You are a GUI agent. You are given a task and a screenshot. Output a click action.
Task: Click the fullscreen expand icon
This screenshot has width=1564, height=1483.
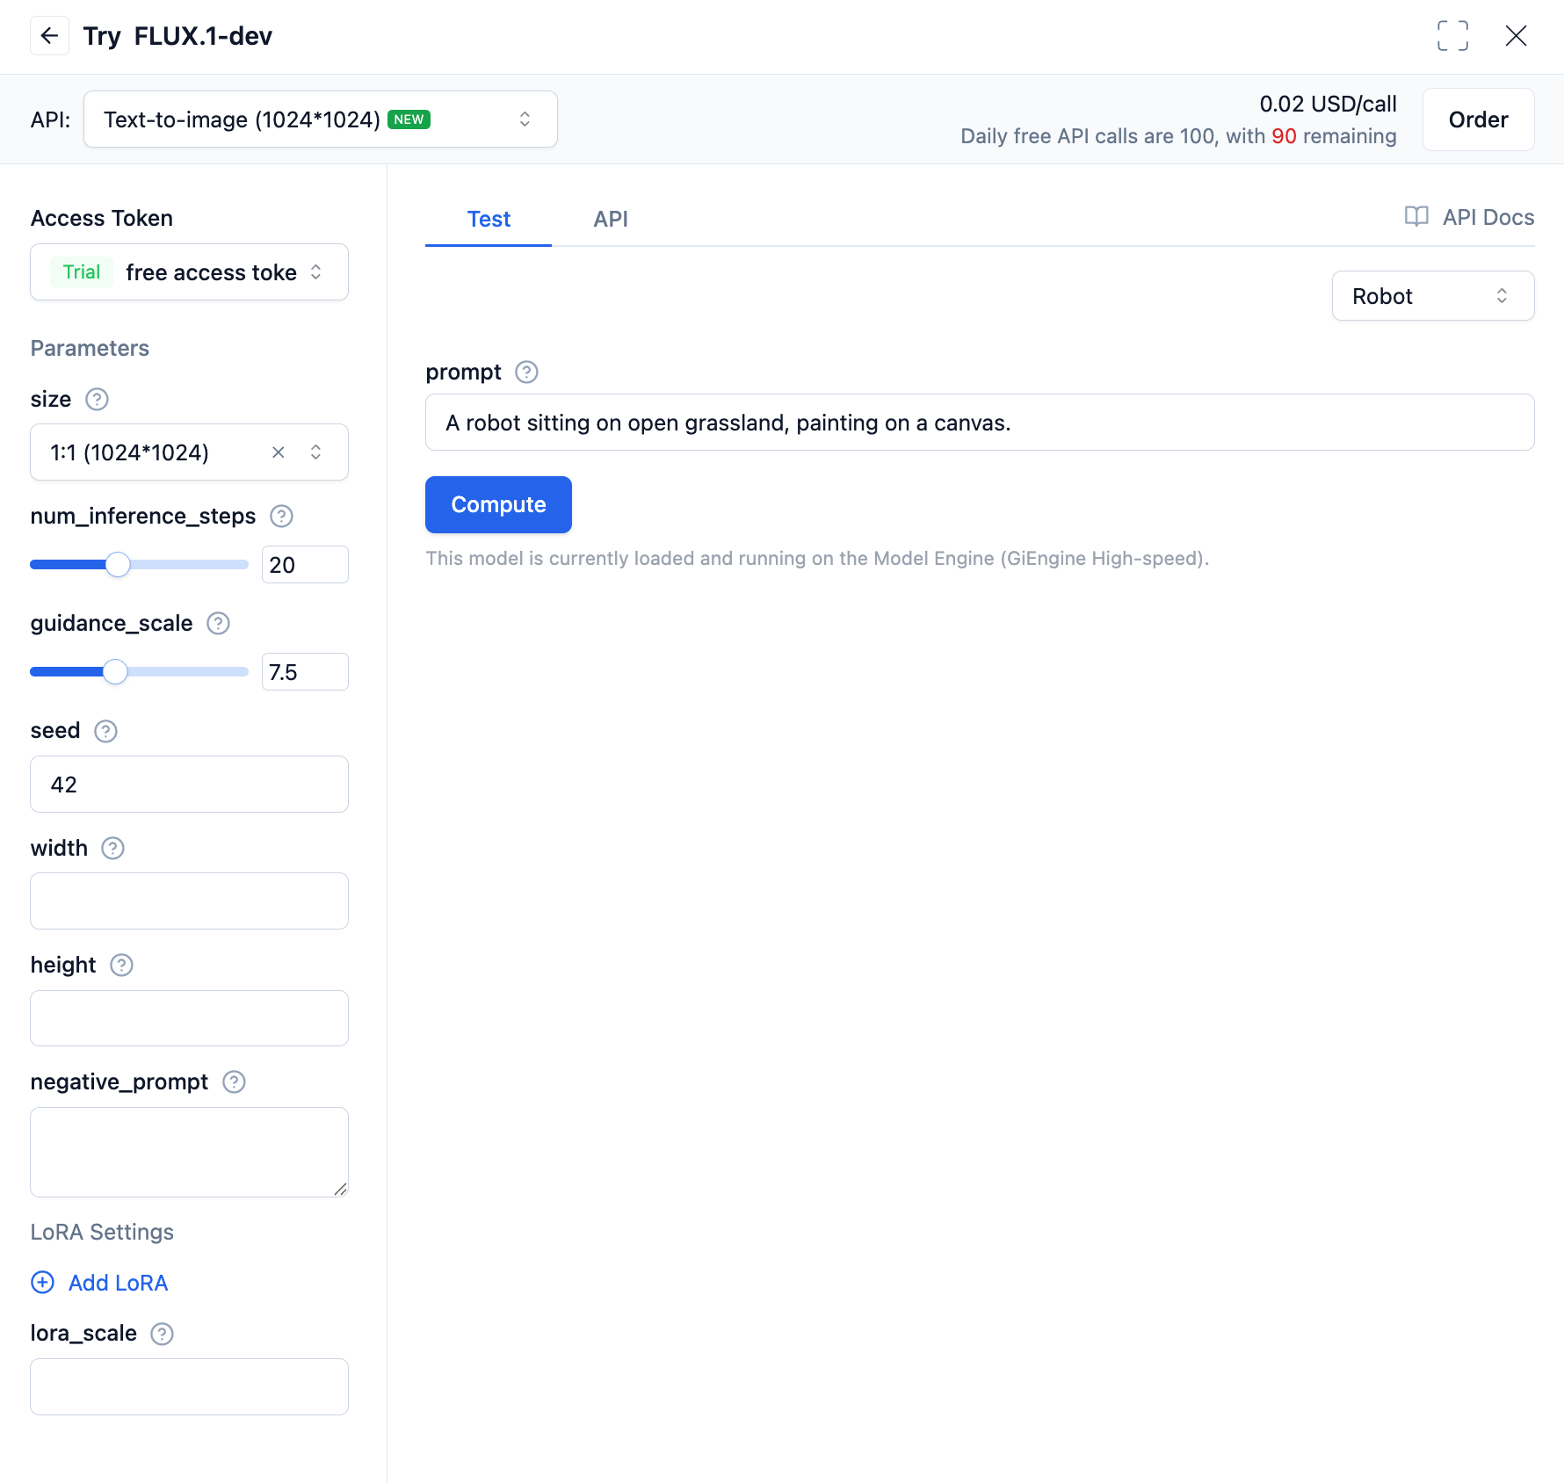click(x=1452, y=36)
